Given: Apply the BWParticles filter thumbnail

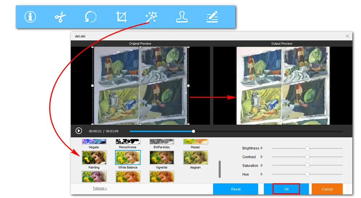Looking at the screenshot, I should (162, 141).
